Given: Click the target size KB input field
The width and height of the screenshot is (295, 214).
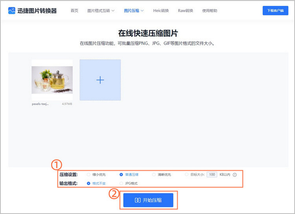Looking at the screenshot, I should [x=212, y=175].
